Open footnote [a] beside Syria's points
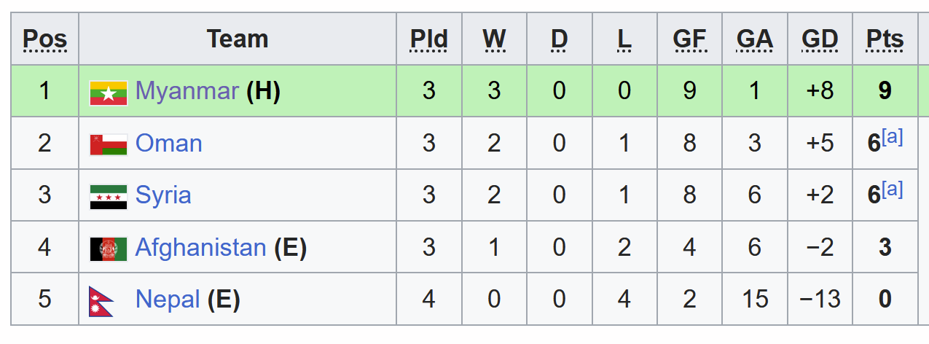Image resolution: width=929 pixels, height=344 pixels. point(893,189)
